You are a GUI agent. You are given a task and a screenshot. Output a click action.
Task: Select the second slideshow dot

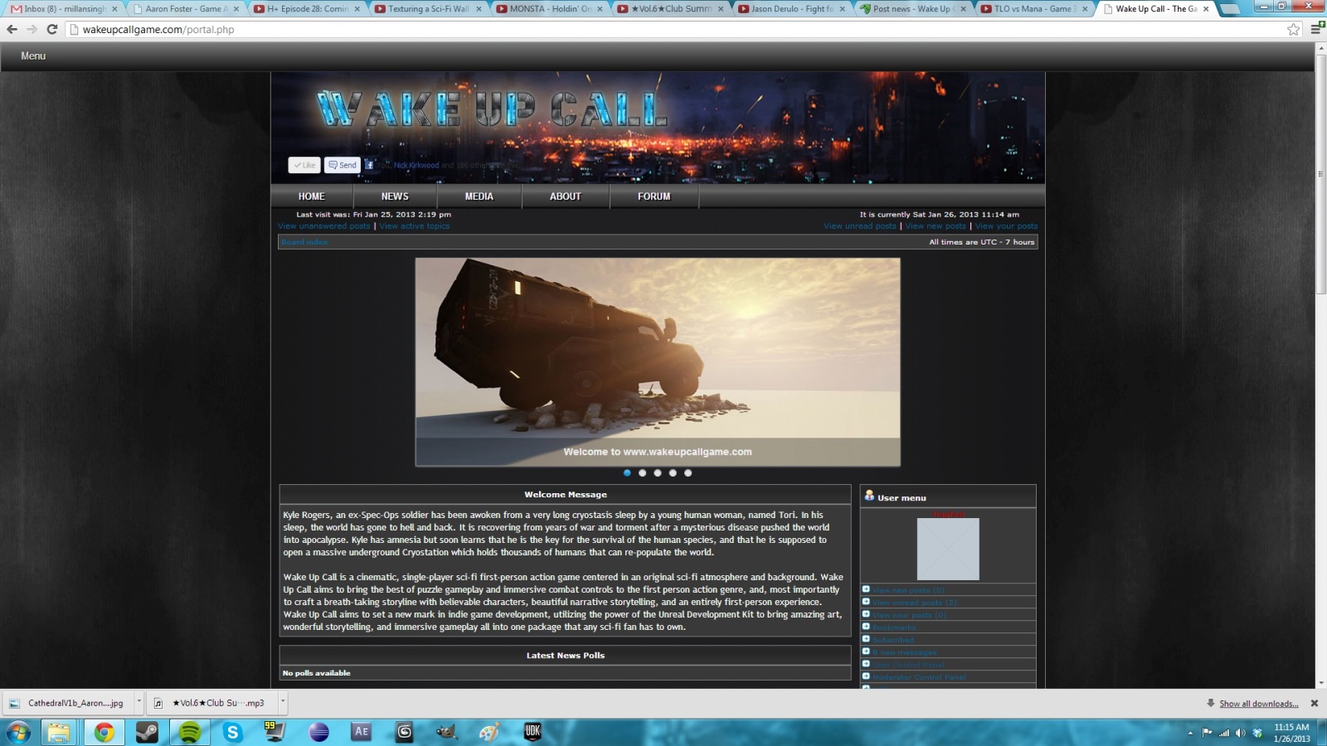642,472
